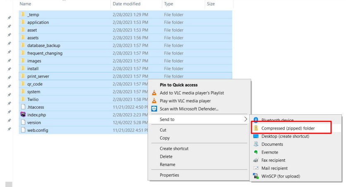Screen dimensions: 346x187
Task: Click the WinSCP upload icon
Action: click(256, 176)
